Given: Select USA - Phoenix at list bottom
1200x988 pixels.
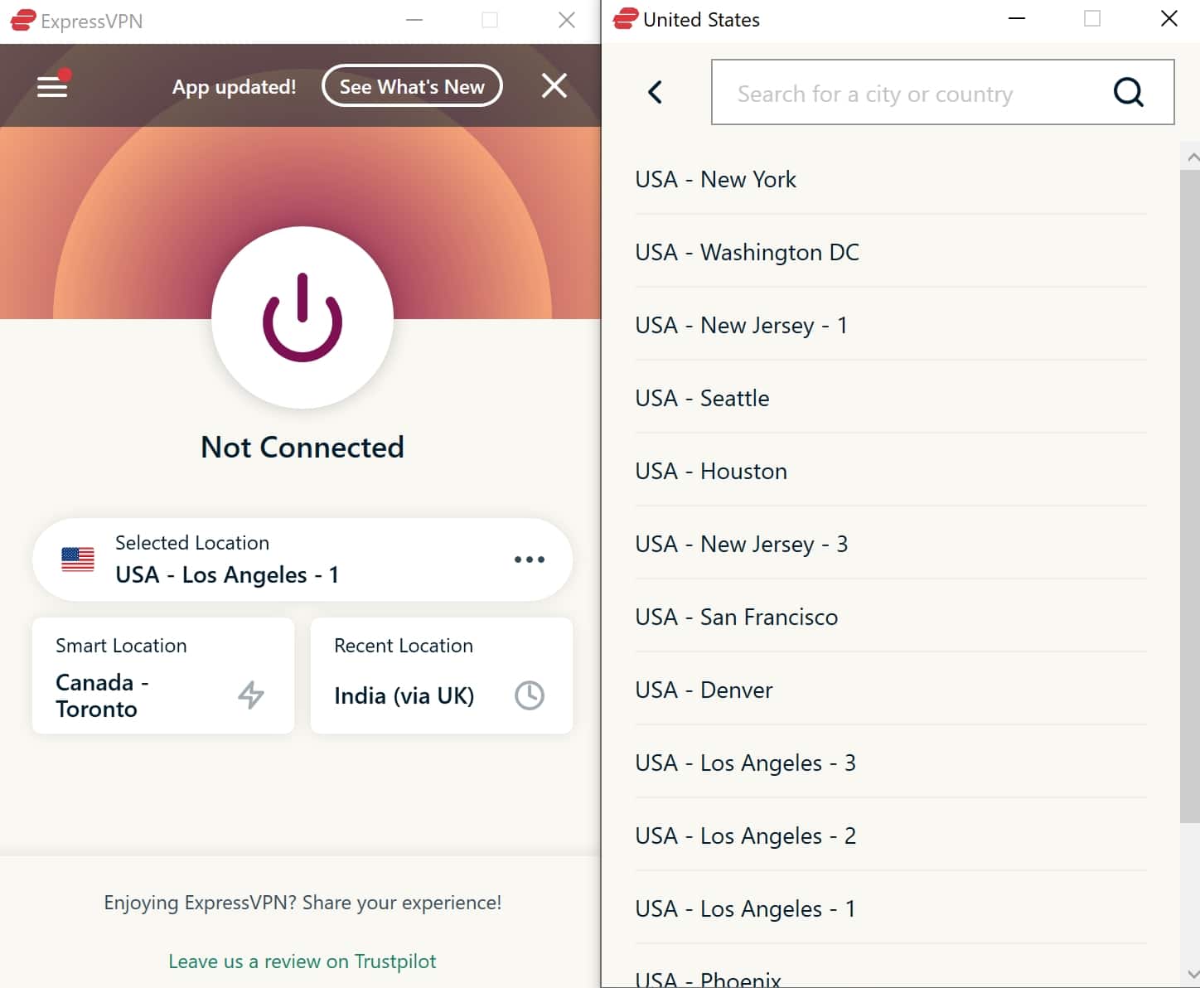Looking at the screenshot, I should (891, 967).
